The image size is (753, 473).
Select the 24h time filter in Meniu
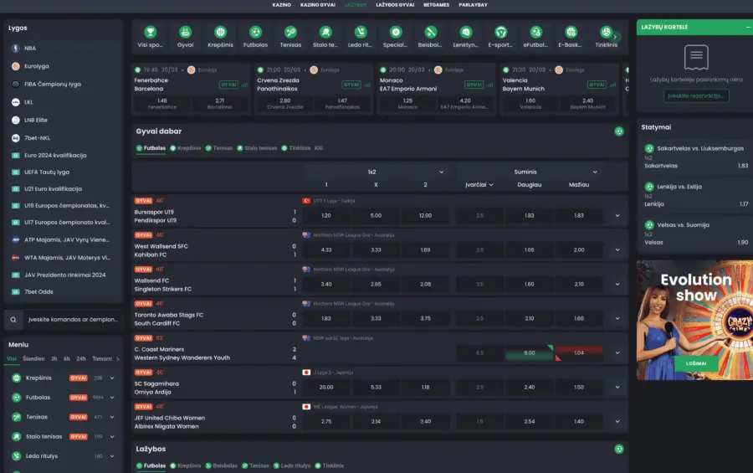(x=81, y=358)
